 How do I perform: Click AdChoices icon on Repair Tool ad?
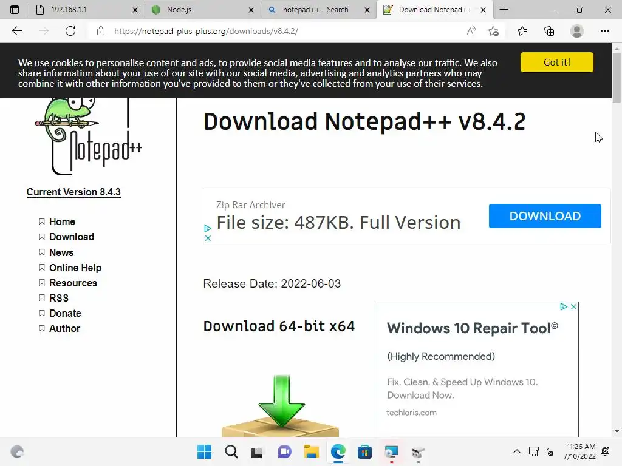(564, 306)
